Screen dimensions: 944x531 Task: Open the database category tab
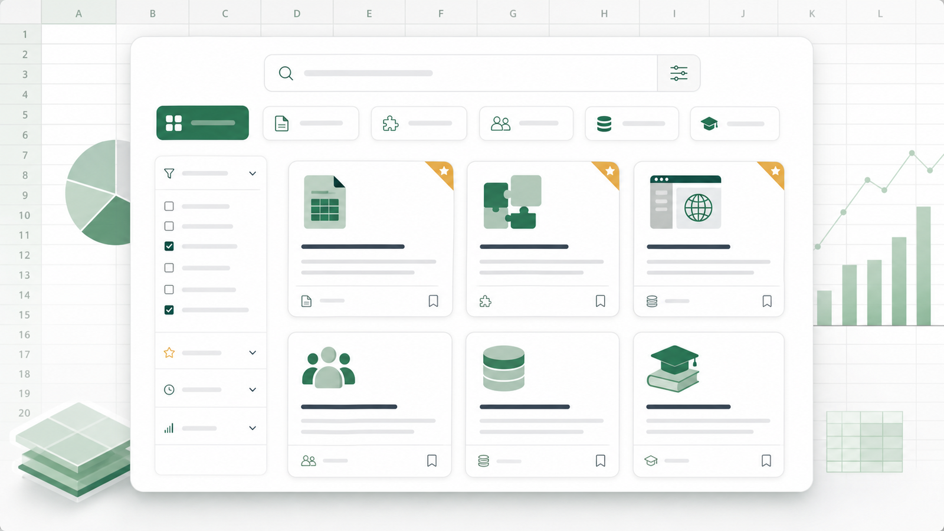[x=632, y=123]
